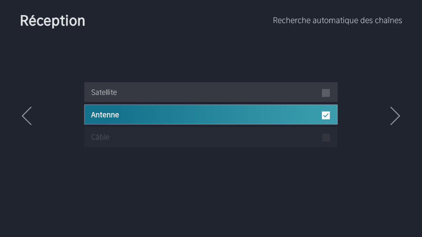
Task: Click the middle of the teal Antenne bar
Action: 211,114
